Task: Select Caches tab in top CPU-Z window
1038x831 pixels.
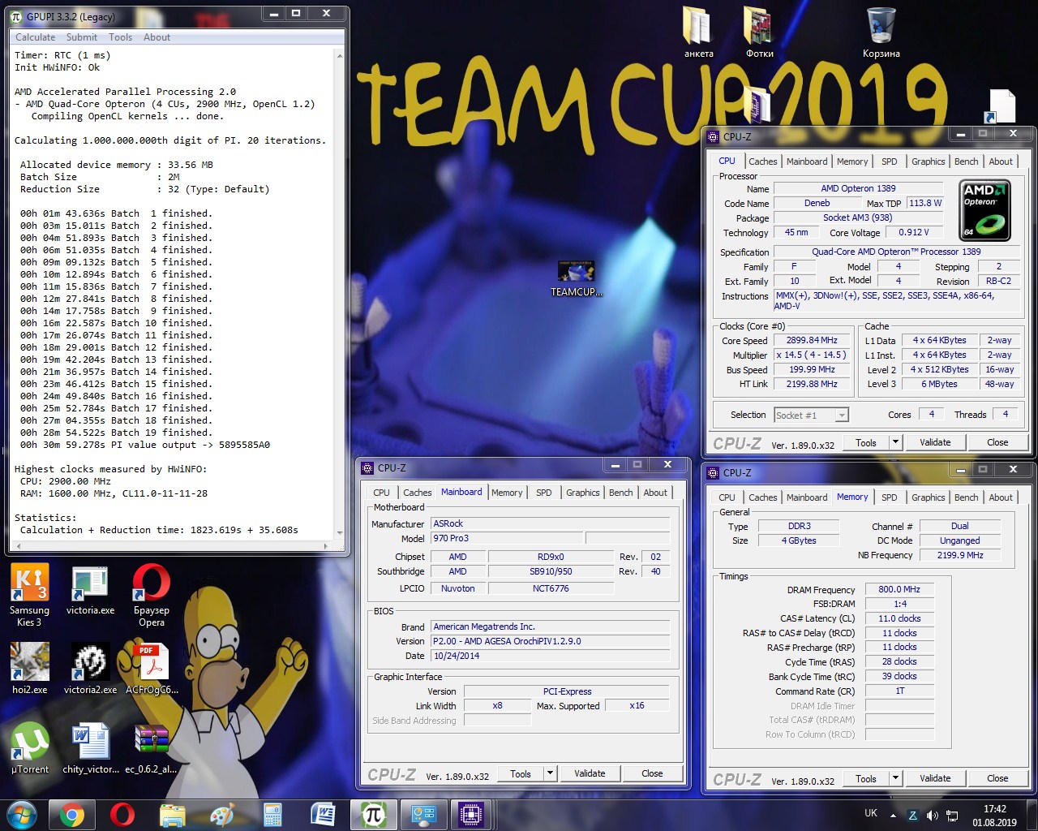Action: (763, 161)
